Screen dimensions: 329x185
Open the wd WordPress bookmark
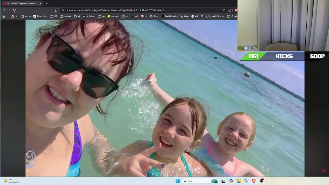[195, 16]
